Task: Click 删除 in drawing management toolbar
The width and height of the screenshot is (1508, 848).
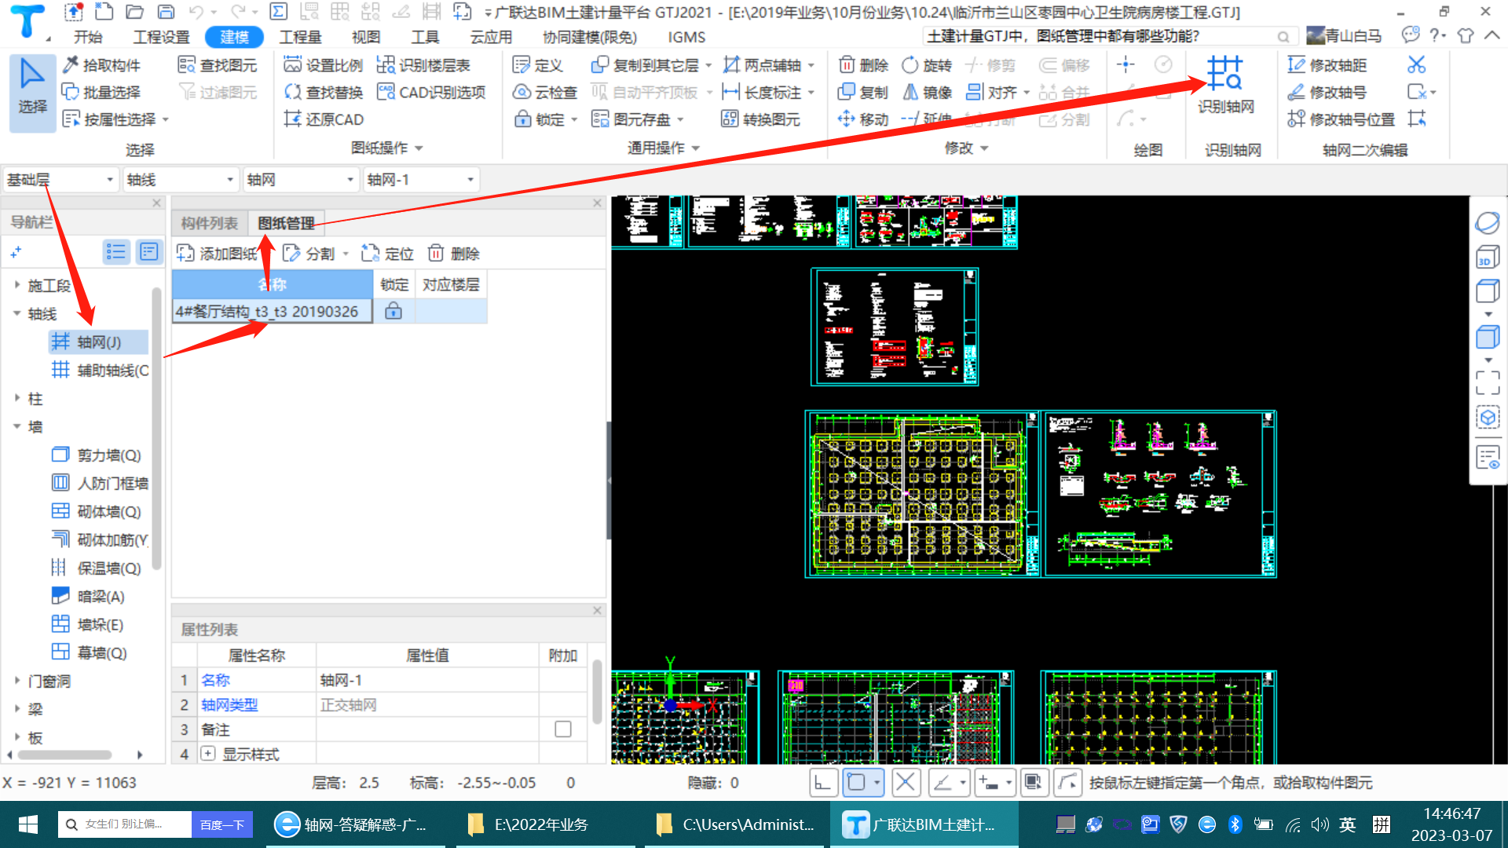Action: point(454,254)
